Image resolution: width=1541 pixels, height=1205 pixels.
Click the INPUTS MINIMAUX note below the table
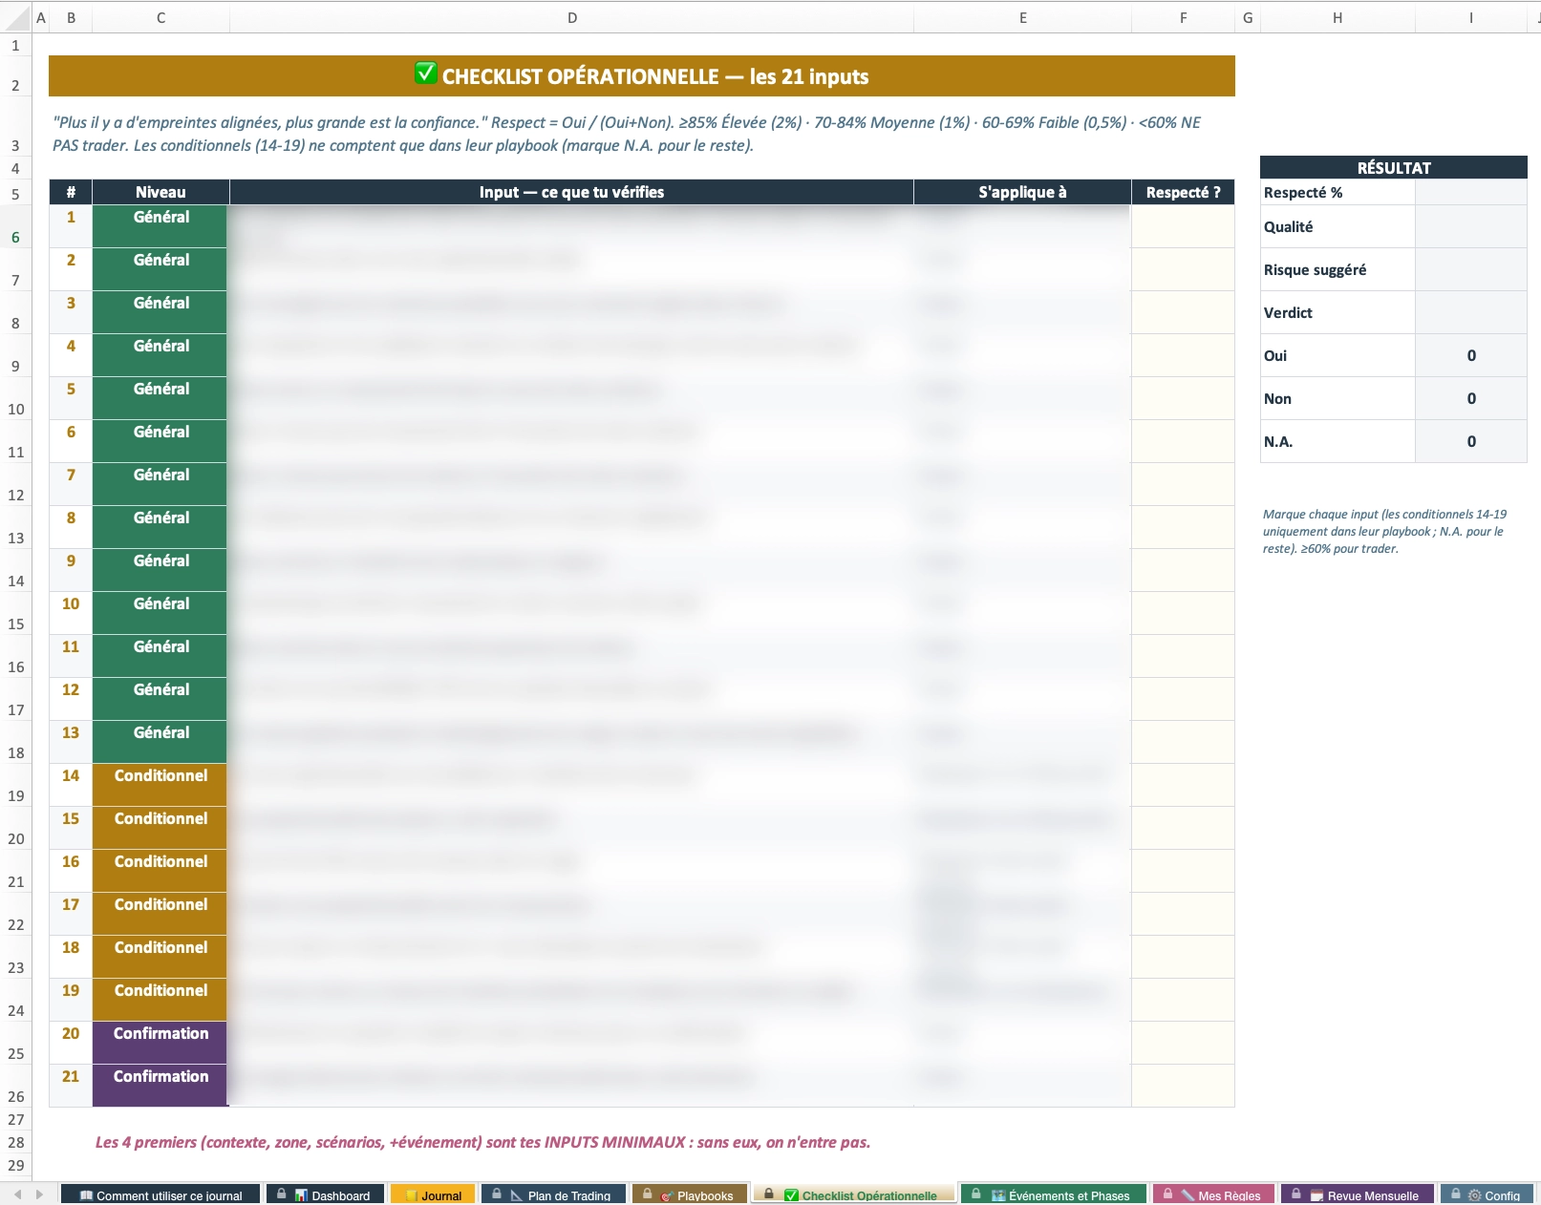[x=482, y=1142]
